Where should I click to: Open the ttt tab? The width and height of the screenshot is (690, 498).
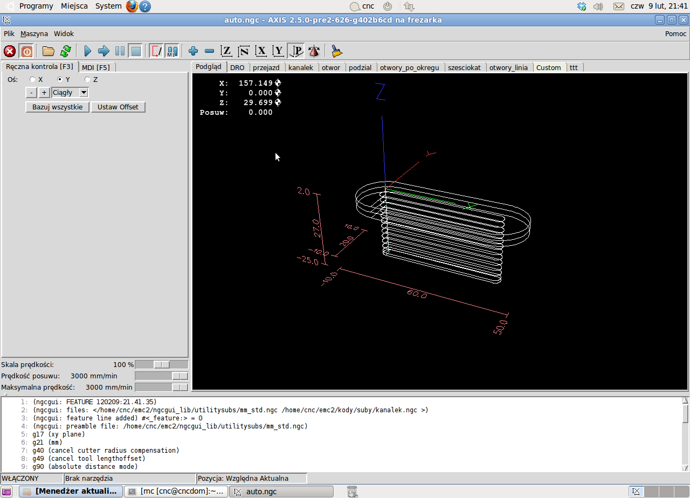pos(574,68)
